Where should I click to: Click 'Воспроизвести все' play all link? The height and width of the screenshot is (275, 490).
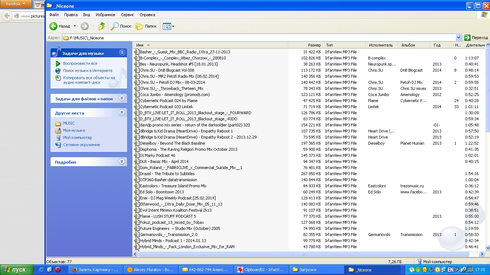point(80,63)
